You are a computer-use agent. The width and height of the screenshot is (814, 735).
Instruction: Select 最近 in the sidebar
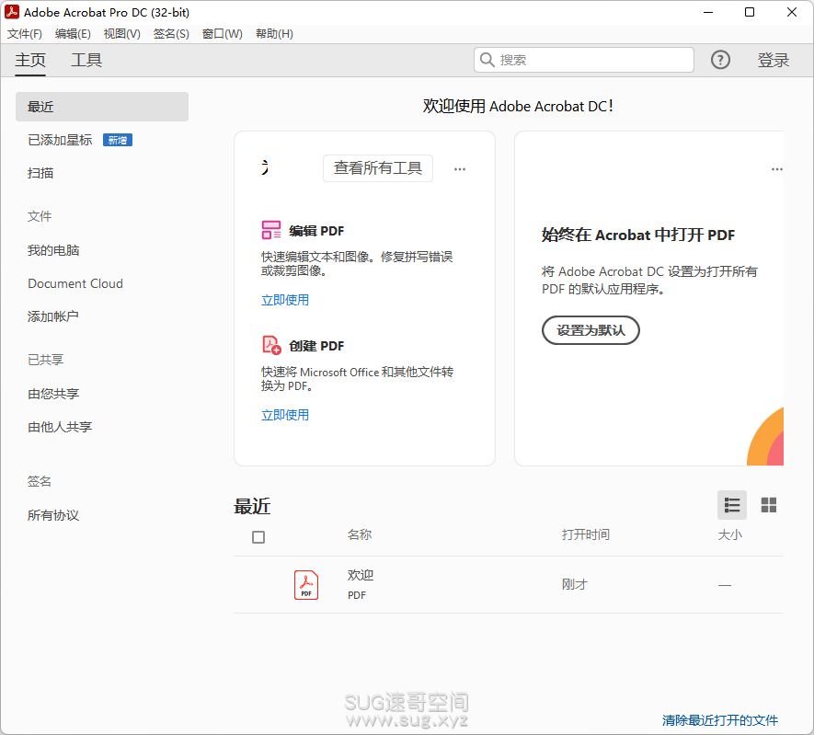coord(102,107)
